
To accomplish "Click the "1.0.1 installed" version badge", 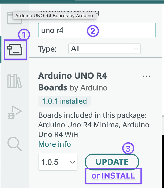I will [x=64, y=101].
